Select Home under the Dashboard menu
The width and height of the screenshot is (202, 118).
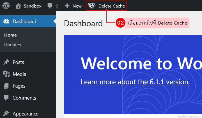point(11,35)
